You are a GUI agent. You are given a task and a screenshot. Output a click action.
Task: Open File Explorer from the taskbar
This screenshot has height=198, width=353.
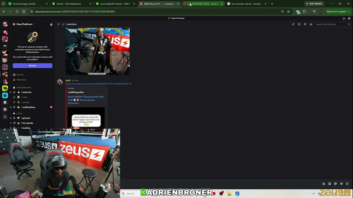point(229,194)
